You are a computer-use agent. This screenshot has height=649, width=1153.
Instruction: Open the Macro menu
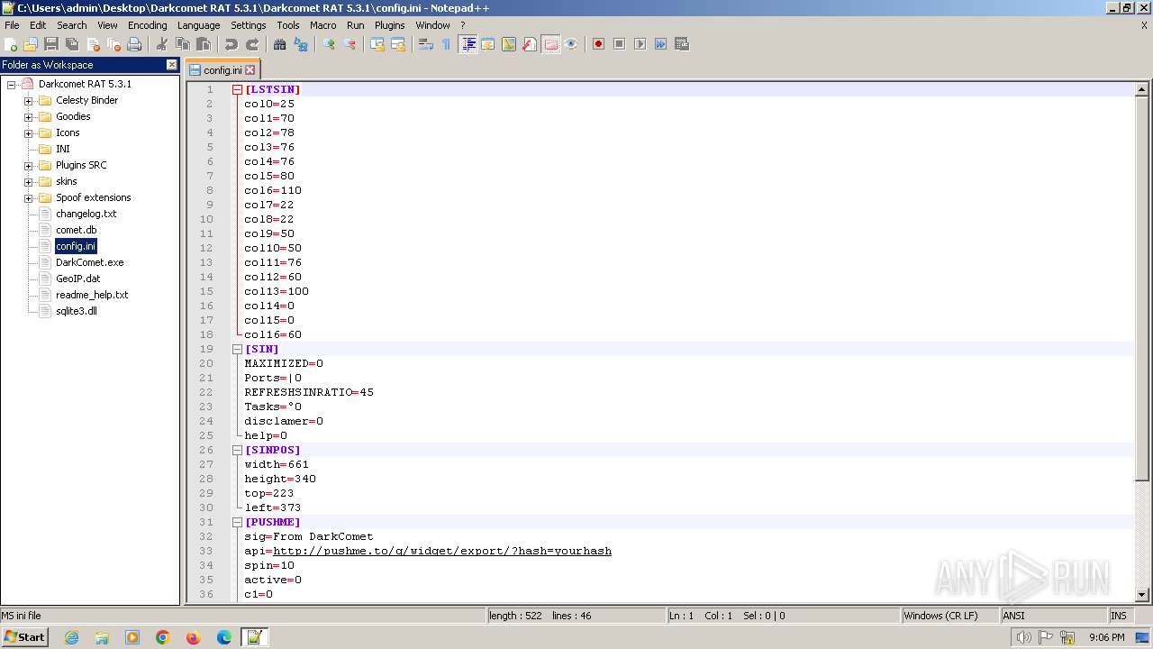[x=322, y=25]
